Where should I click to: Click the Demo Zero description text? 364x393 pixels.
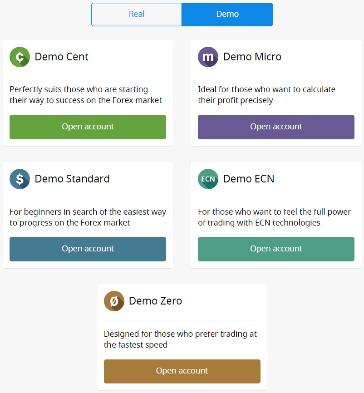pos(180,339)
